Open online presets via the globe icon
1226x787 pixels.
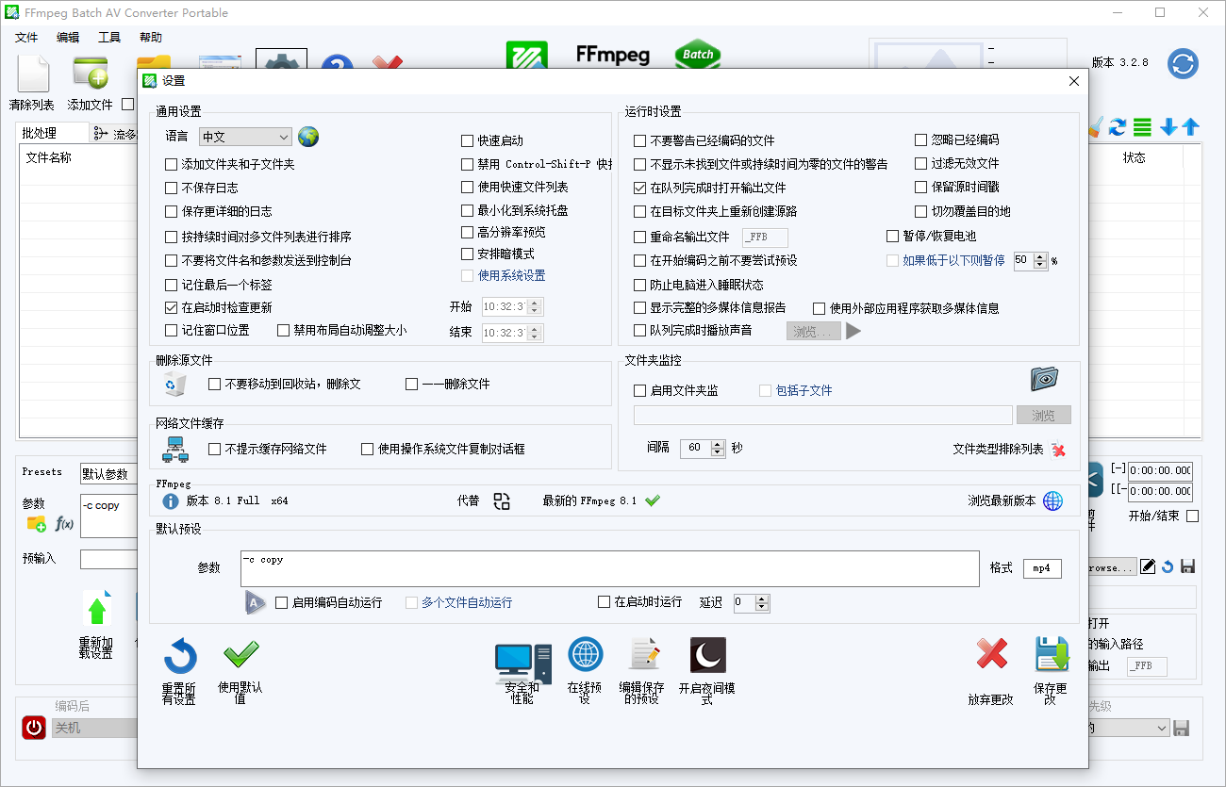coord(585,654)
